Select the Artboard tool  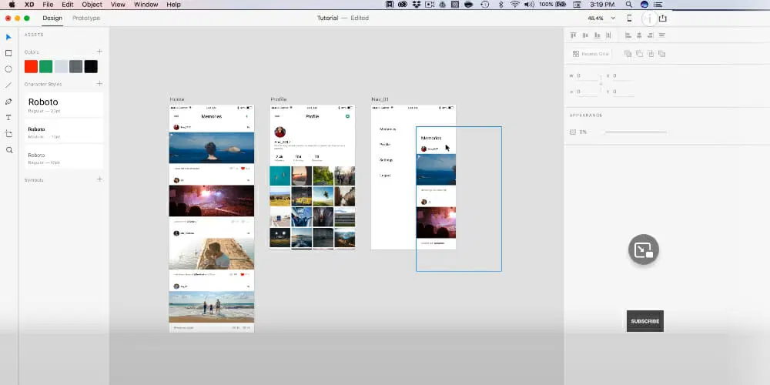[8, 133]
